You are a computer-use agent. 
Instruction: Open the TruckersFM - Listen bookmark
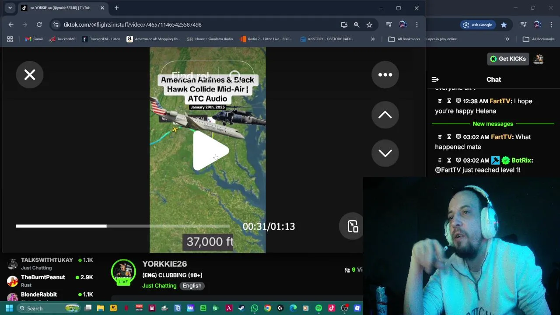click(101, 39)
